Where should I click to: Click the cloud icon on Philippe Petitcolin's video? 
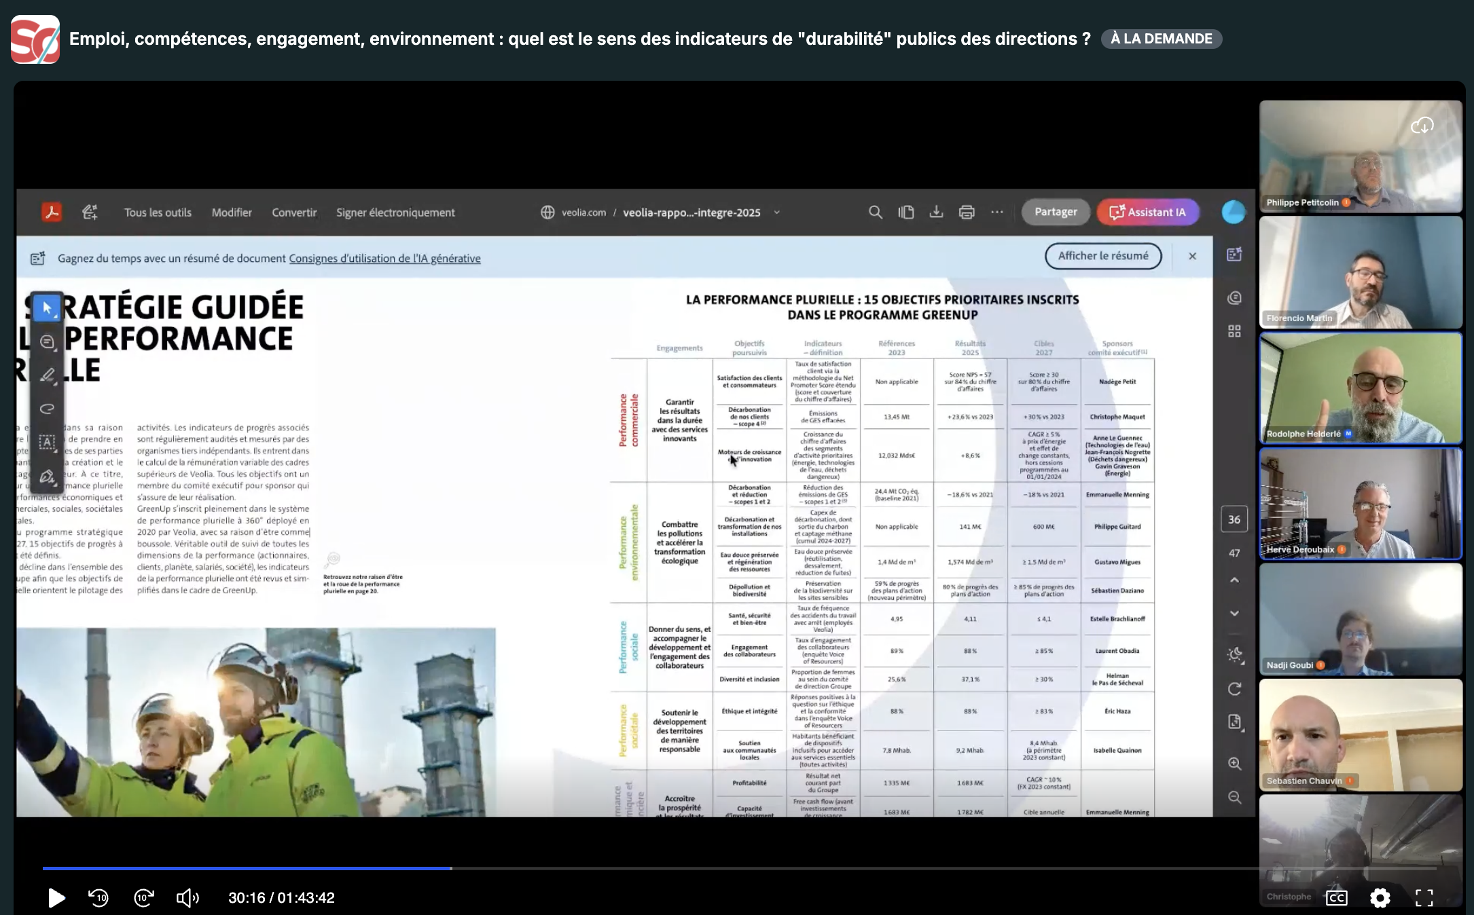coord(1422,126)
